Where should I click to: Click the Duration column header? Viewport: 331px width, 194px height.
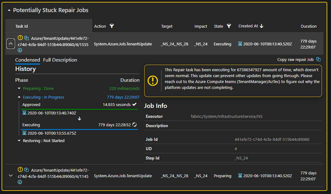tap(309, 26)
